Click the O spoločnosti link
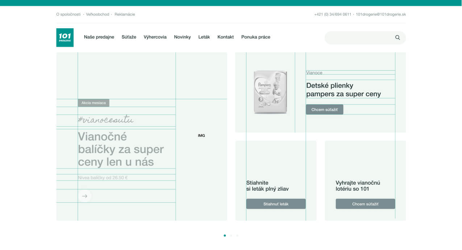Screen dimensions: 462x250 pos(68,14)
